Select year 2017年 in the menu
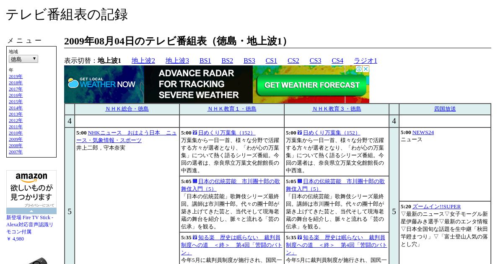 tap(16, 89)
